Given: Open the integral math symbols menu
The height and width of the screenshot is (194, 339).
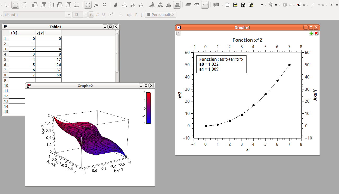Looking at the screenshot, I should 142,15.
